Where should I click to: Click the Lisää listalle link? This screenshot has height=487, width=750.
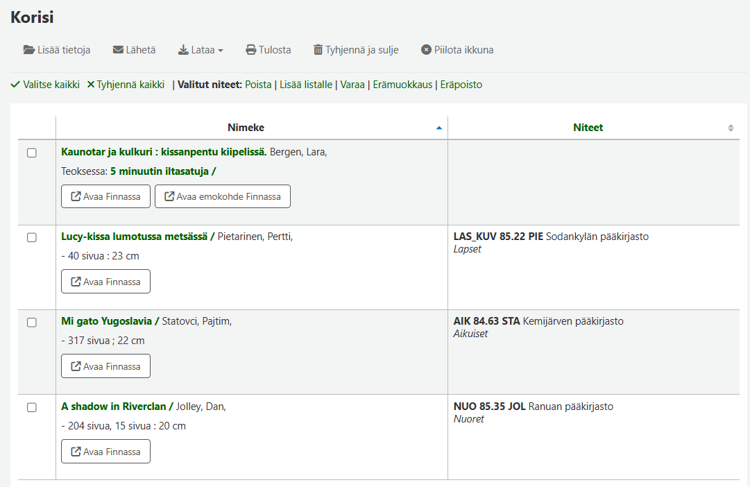[x=306, y=85]
